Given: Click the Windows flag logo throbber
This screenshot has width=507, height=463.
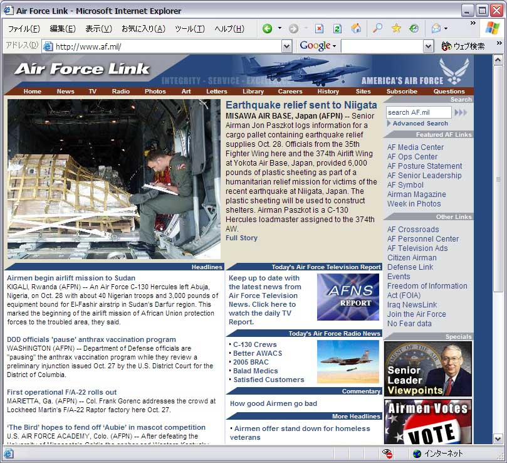Looking at the screenshot, I should coord(493,28).
